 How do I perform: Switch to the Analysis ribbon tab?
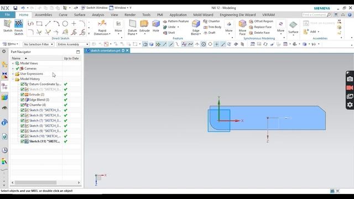tap(98, 15)
